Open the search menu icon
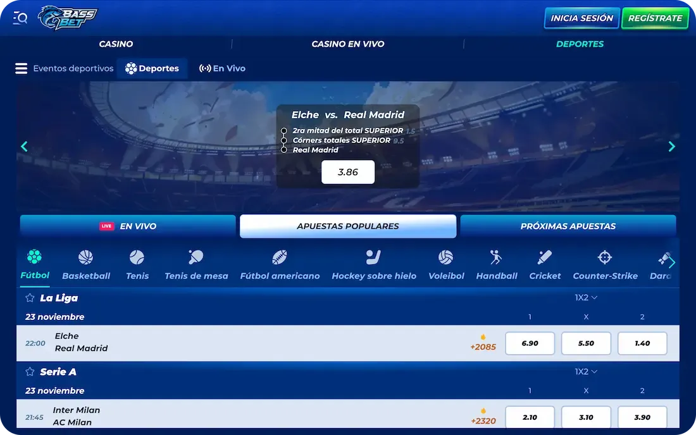 pos(20,18)
